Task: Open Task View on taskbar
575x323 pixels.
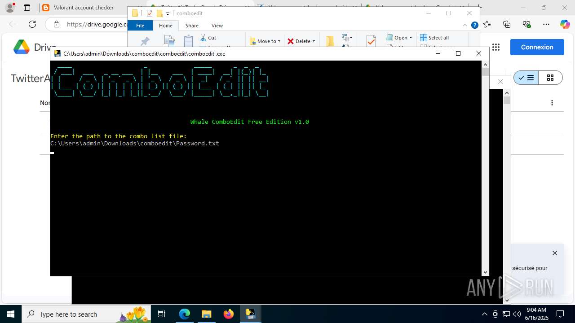Action: pos(162,314)
